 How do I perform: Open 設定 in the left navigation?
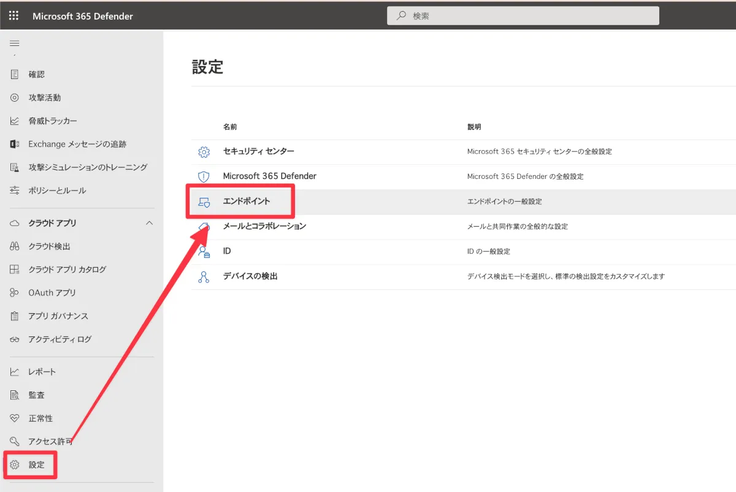pyautogui.click(x=36, y=465)
